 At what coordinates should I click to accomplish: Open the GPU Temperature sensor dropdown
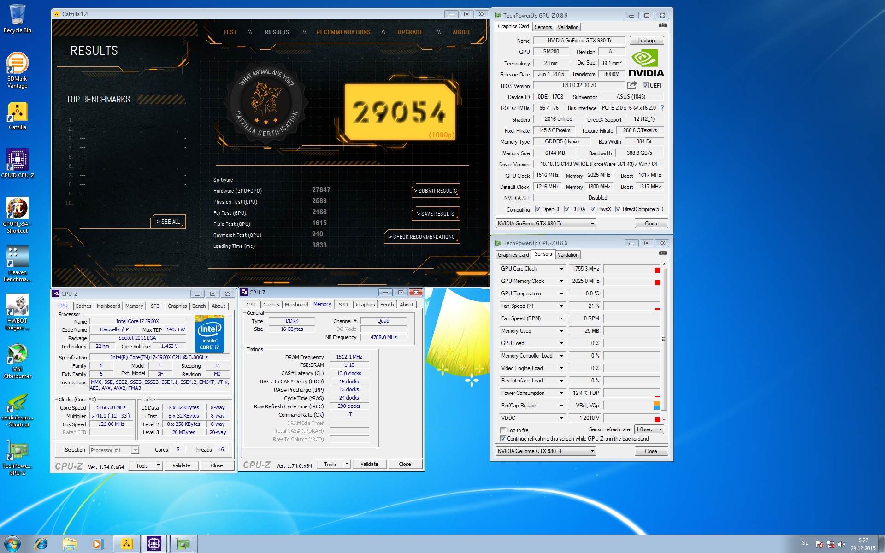(x=561, y=294)
